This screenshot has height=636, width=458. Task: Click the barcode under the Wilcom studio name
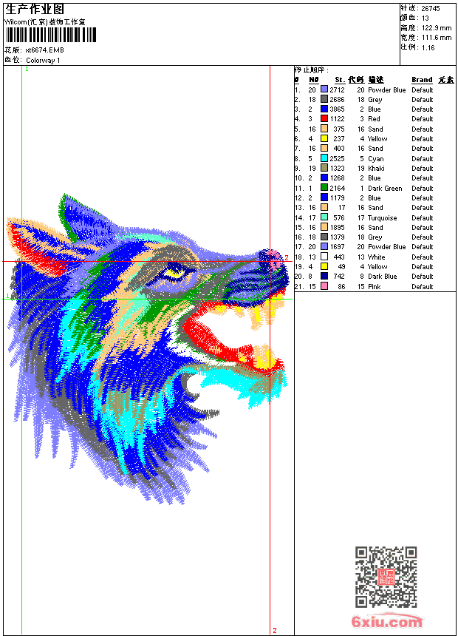coord(51,35)
